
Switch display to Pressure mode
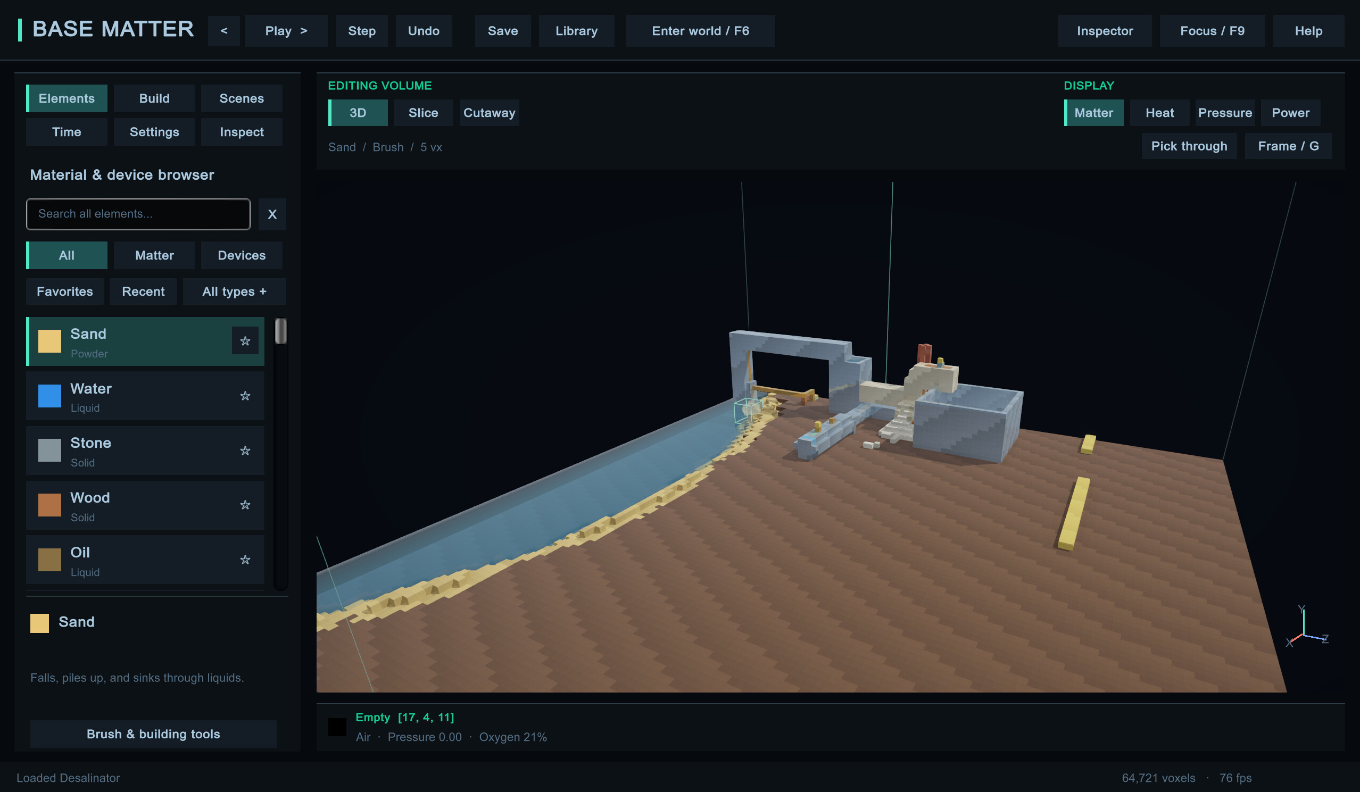[x=1225, y=113]
